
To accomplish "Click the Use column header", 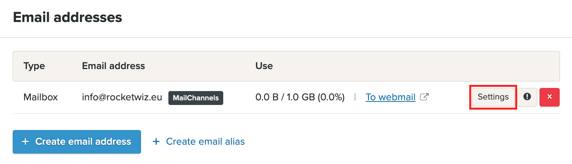I will tap(264, 66).
